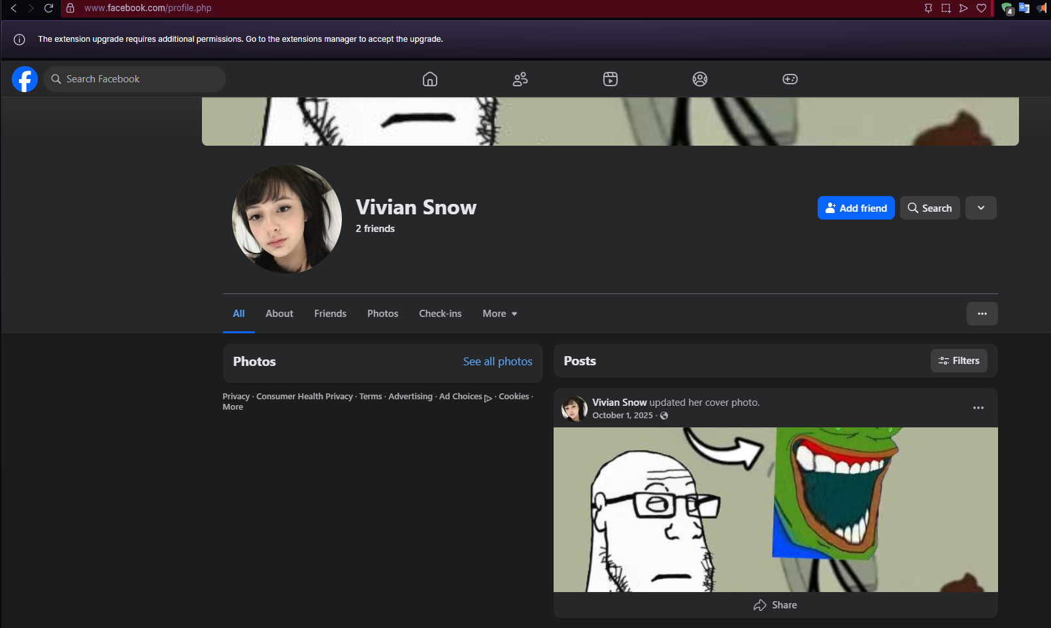Open the Reels video icon
Viewport: 1051px width, 628px height.
610,79
